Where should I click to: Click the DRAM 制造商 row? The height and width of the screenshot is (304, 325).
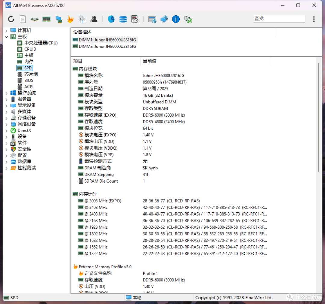click(170, 168)
